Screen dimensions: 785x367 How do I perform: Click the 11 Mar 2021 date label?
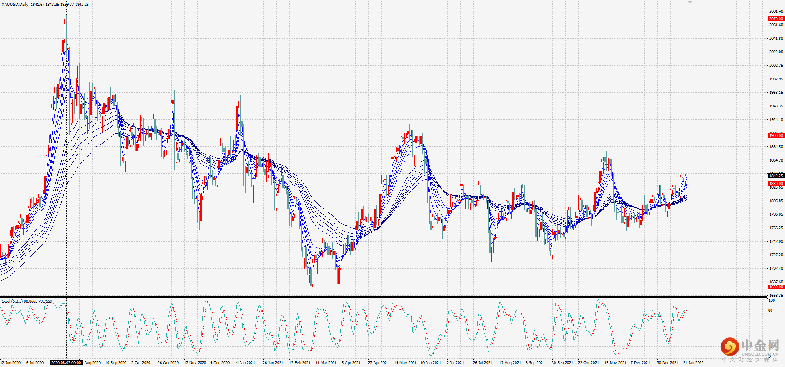click(x=326, y=363)
